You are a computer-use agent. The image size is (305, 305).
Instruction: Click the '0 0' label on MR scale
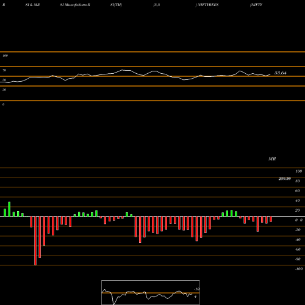coord(299,220)
